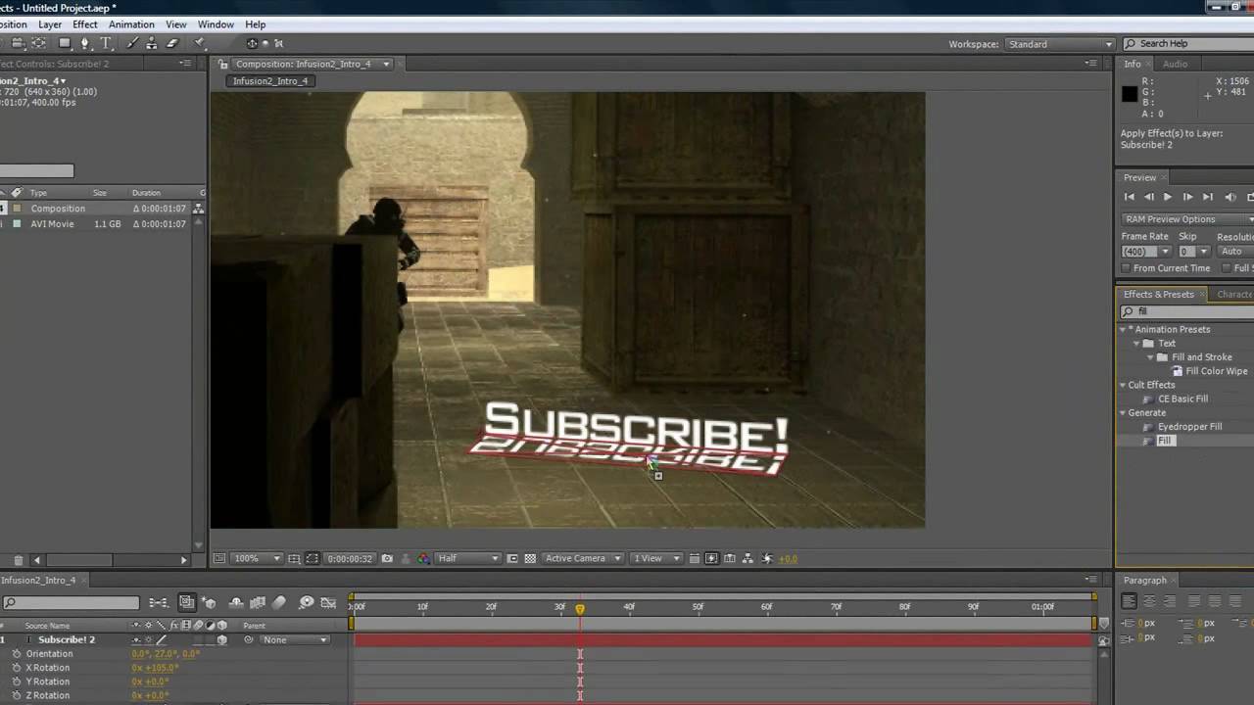
Task: Collapse the Generate effects group
Action: (x=1124, y=413)
